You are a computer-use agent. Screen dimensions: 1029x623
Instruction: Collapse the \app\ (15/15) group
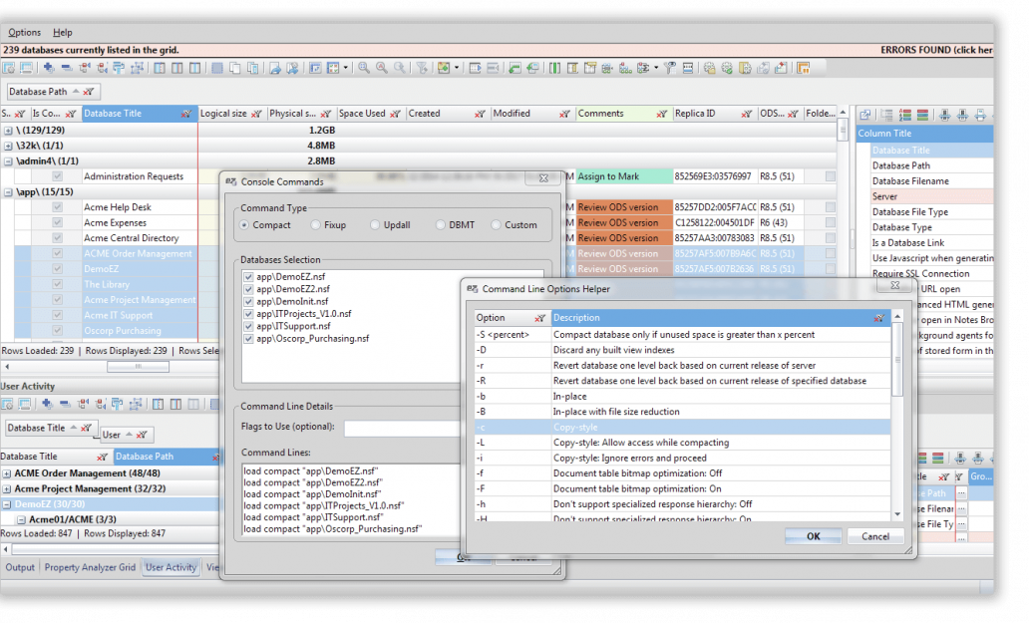tap(8, 192)
